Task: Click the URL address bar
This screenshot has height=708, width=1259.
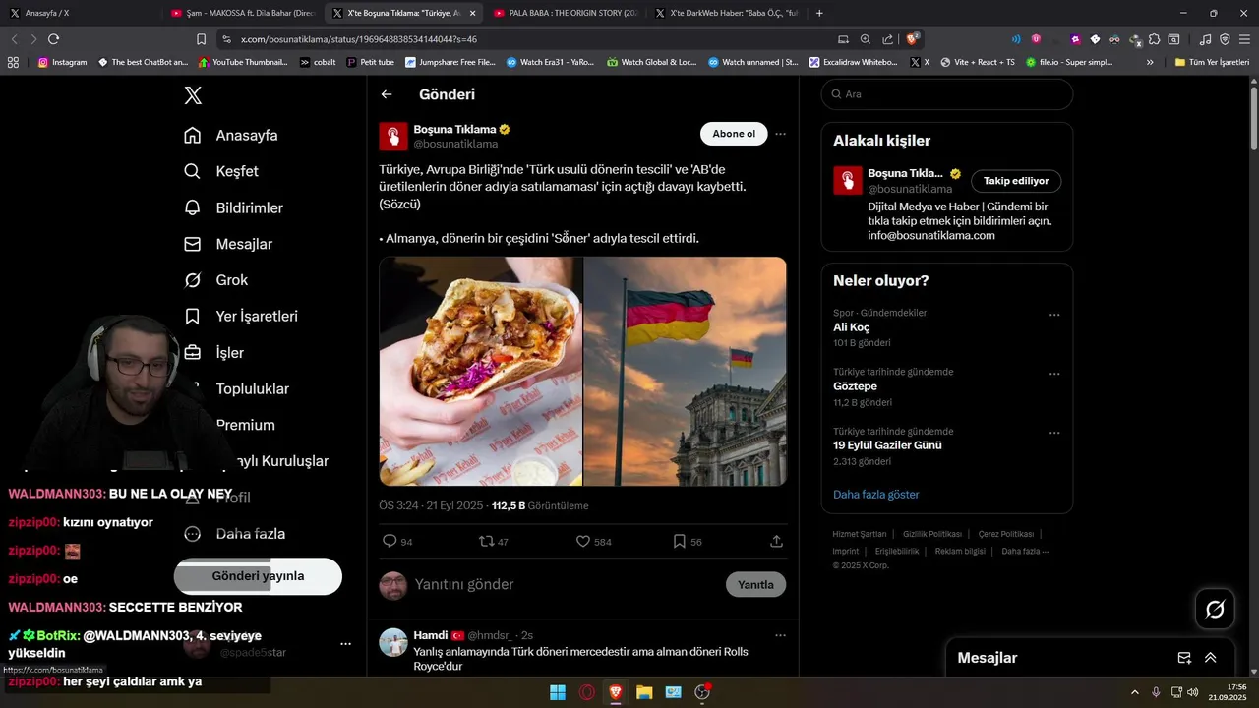Action: tap(531, 39)
